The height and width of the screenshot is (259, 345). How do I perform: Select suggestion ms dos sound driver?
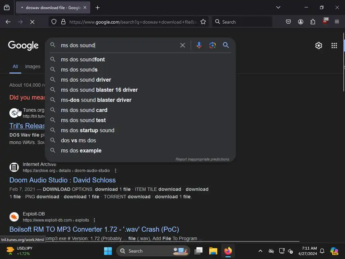pyautogui.click(x=140, y=80)
